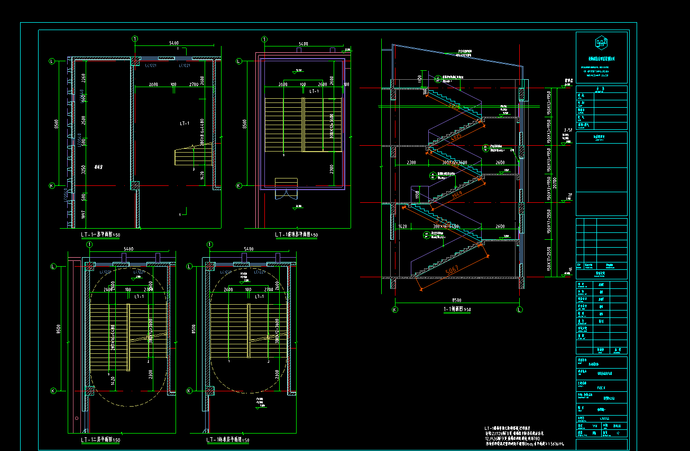The width and height of the screenshot is (690, 451).
Task: Select the 300X16=4480 dimension in the section view
Action: point(446,225)
